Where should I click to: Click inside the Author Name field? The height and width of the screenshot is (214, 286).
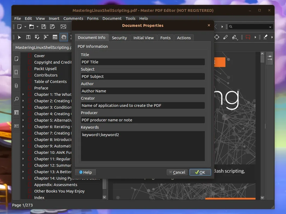143,91
